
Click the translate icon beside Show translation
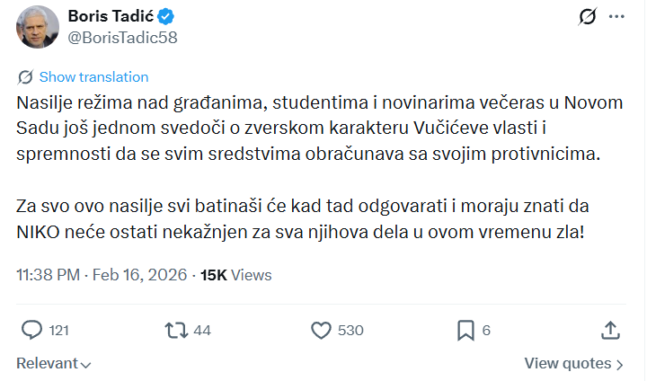25,77
